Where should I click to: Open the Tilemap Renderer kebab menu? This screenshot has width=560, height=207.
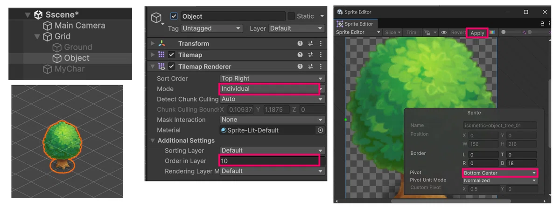(x=321, y=67)
